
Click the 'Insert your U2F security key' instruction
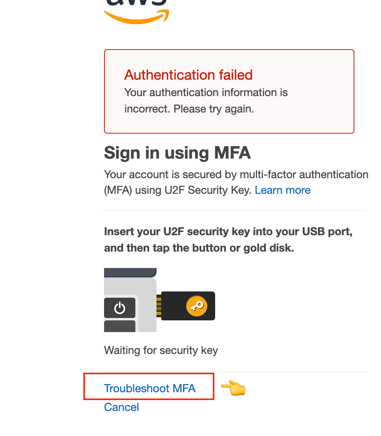(x=228, y=240)
